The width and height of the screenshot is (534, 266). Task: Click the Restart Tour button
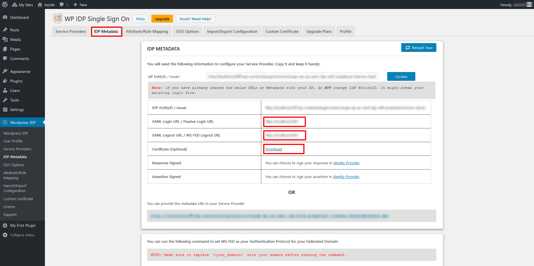click(x=419, y=48)
